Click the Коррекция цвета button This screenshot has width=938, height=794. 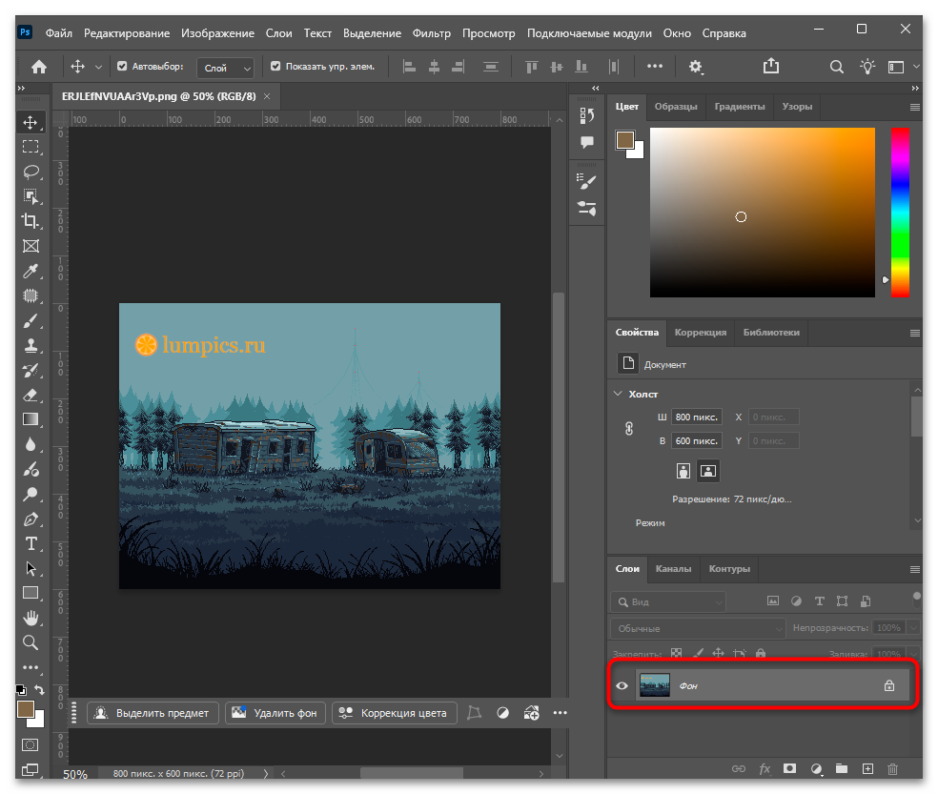[395, 713]
